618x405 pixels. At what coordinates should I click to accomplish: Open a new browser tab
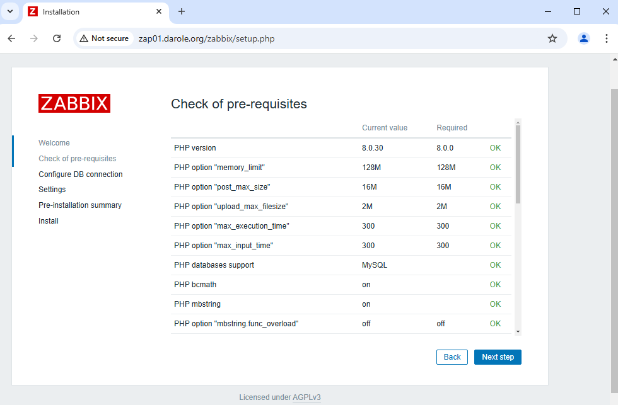pyautogui.click(x=182, y=11)
